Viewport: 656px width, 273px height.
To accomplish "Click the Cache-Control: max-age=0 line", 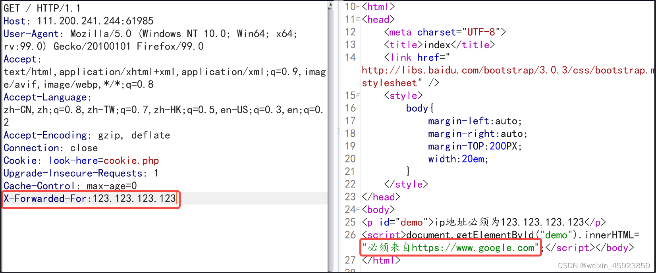I will pos(70,186).
